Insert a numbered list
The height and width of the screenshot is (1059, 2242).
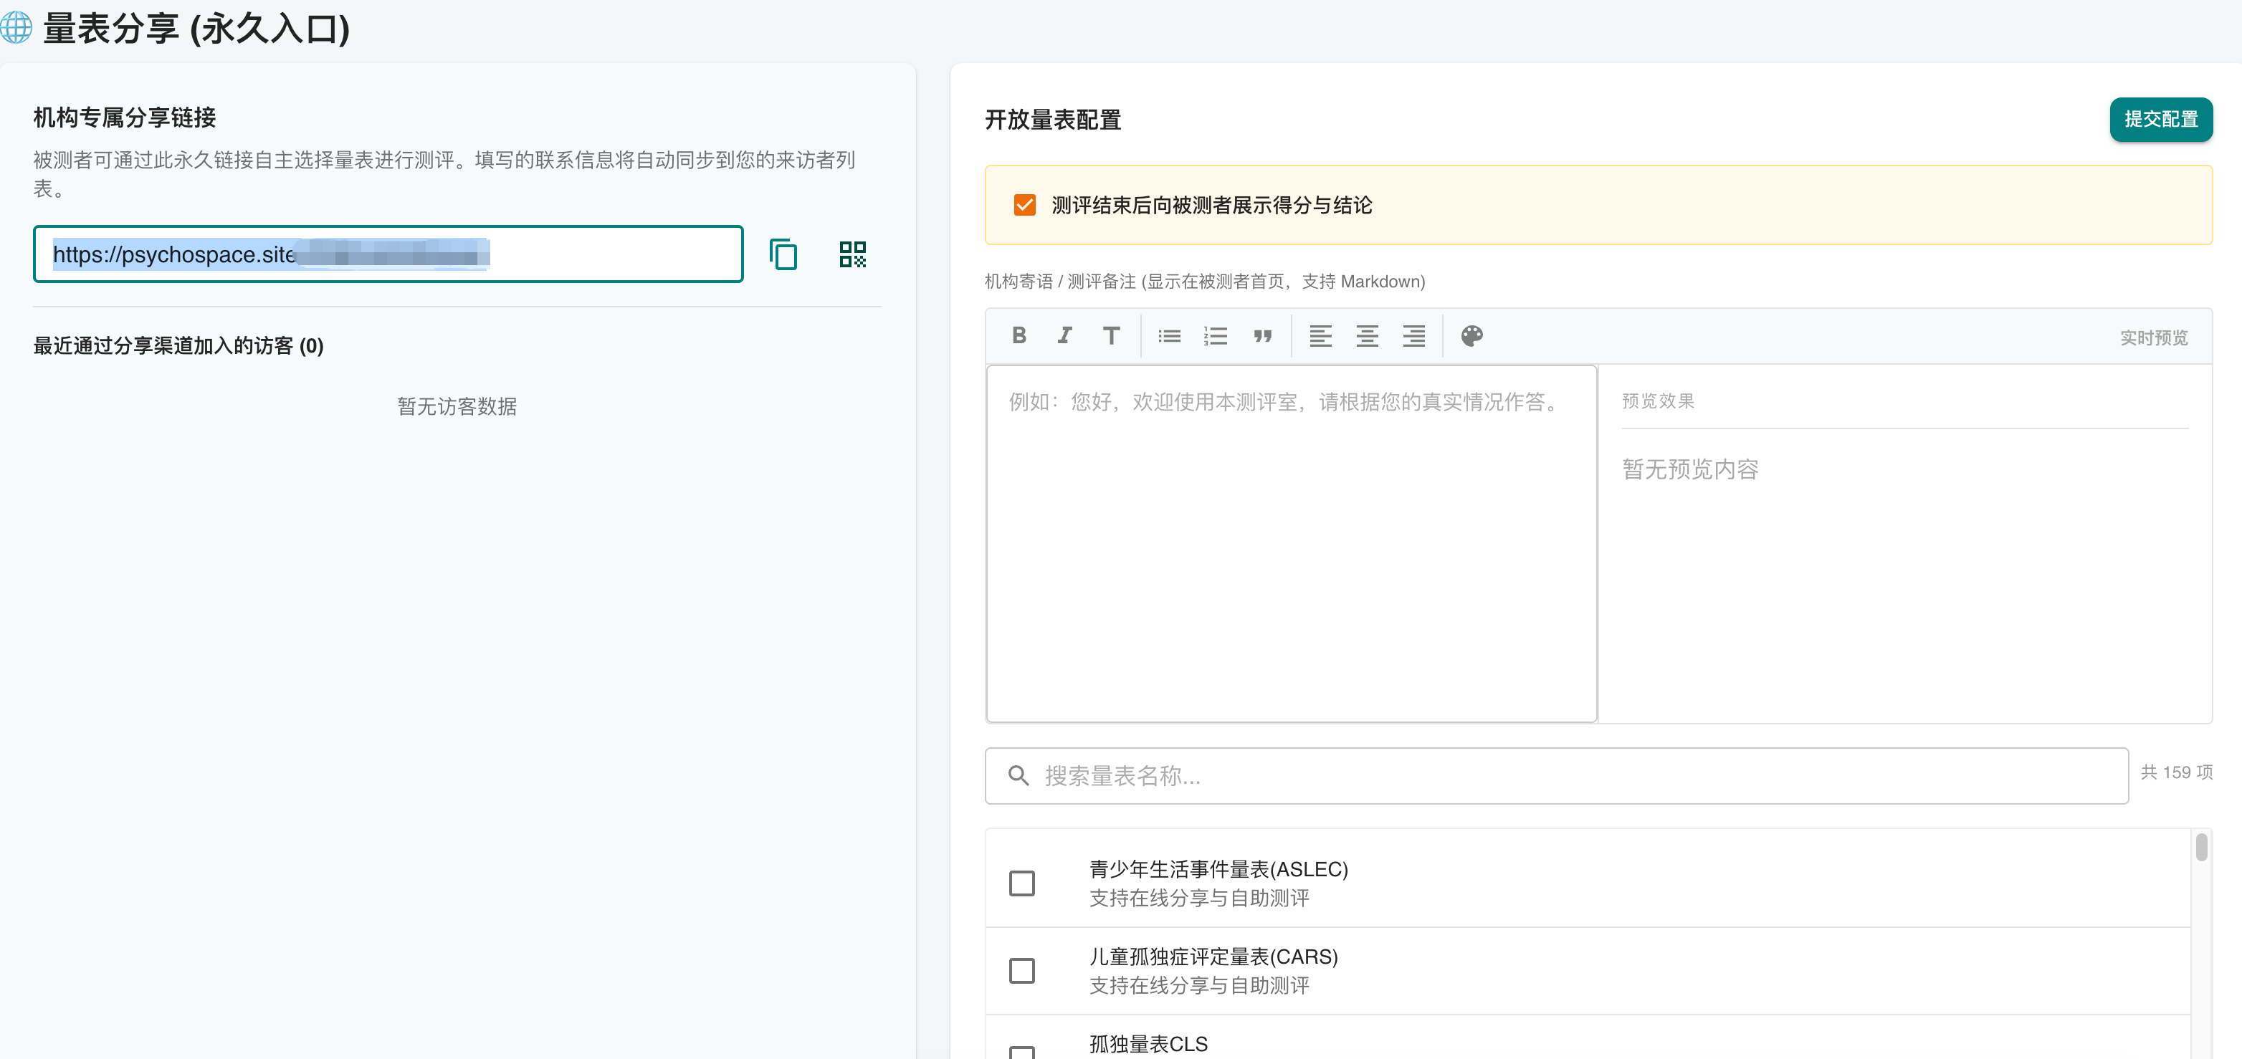[x=1215, y=336]
